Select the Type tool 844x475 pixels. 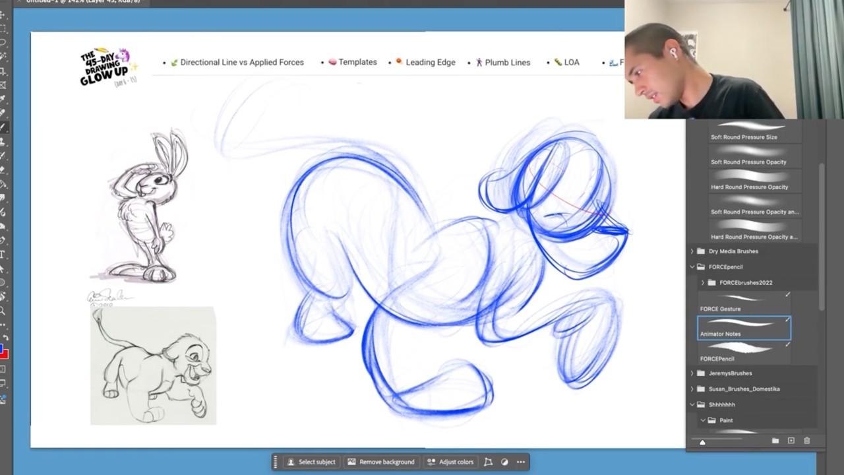pos(3,255)
